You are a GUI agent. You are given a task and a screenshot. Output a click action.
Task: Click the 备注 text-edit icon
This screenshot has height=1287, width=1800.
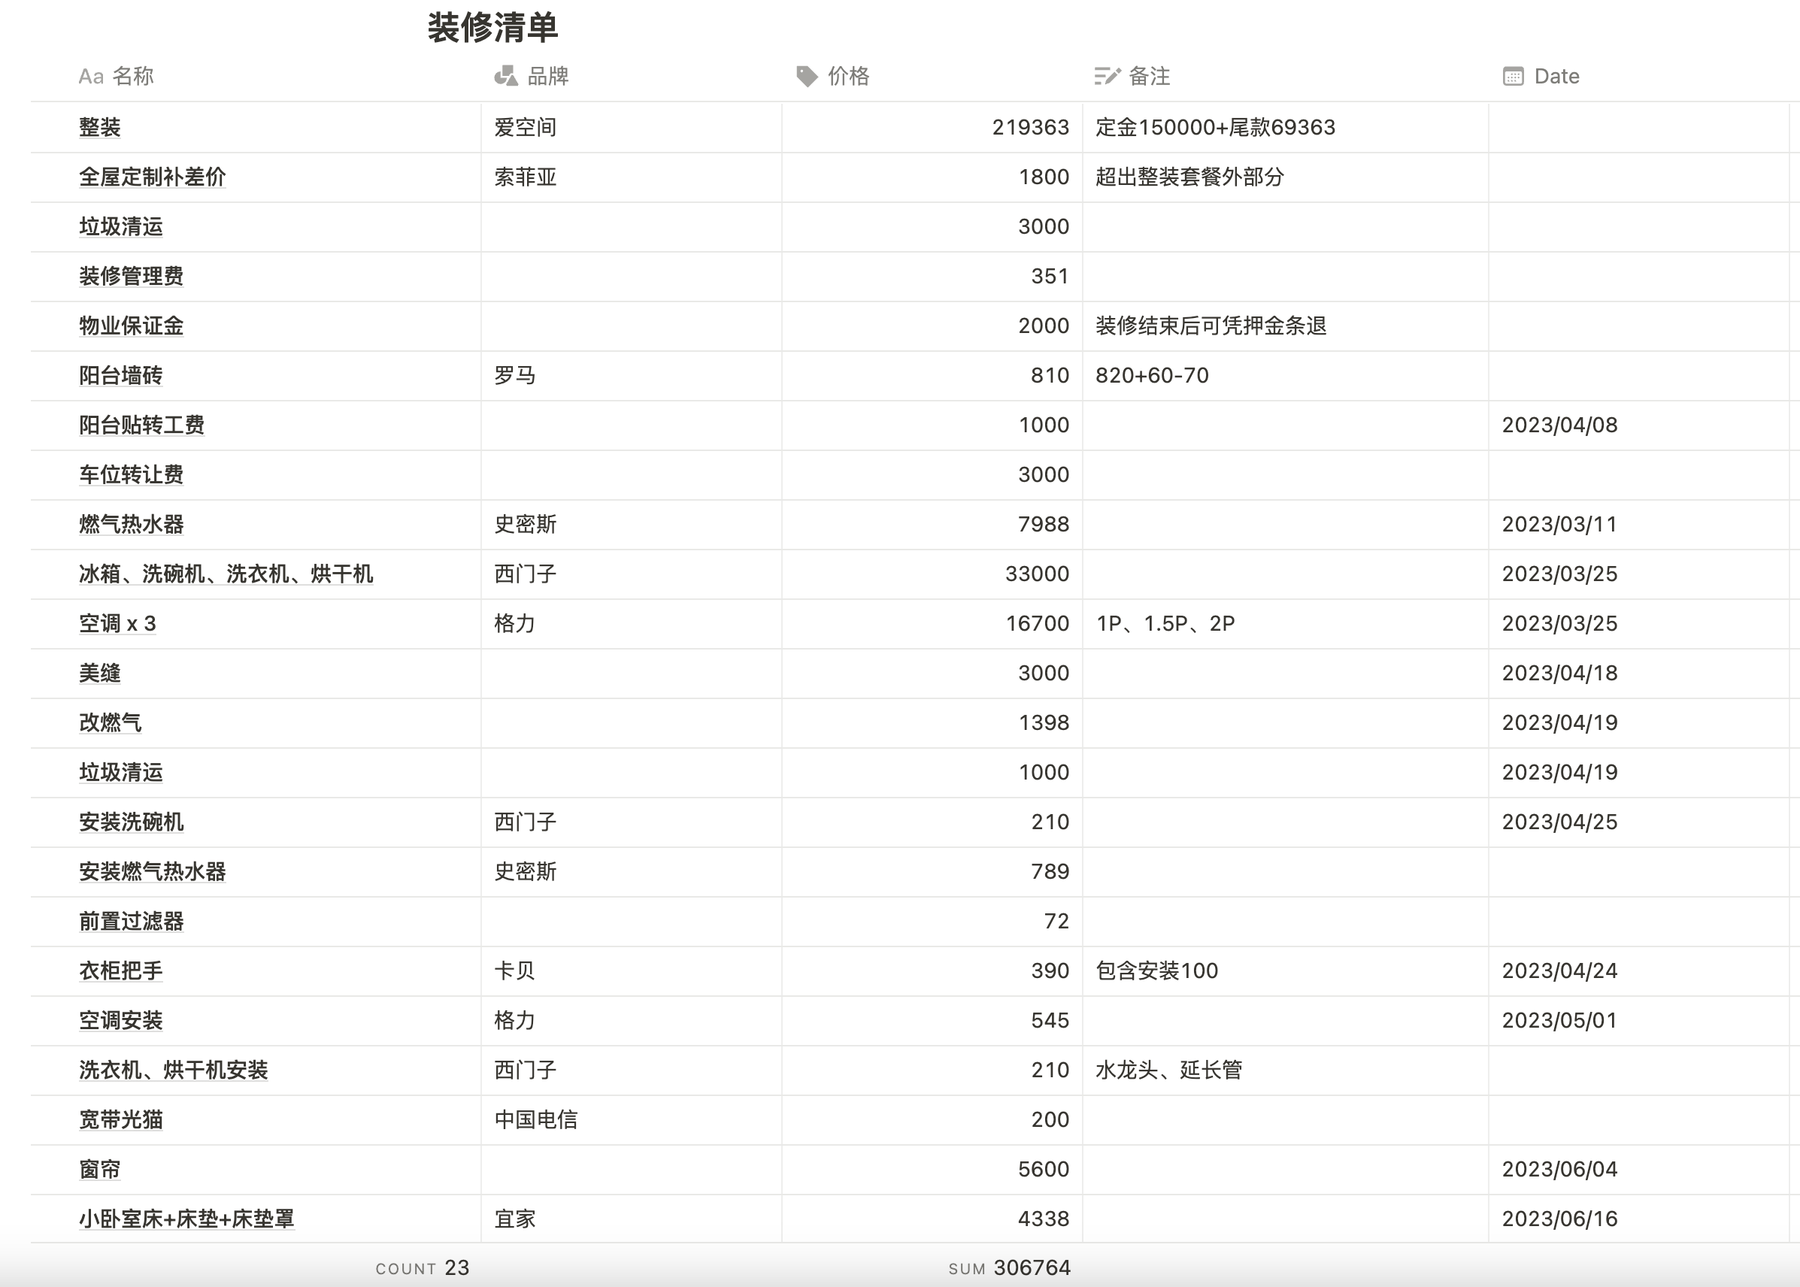pos(1107,76)
